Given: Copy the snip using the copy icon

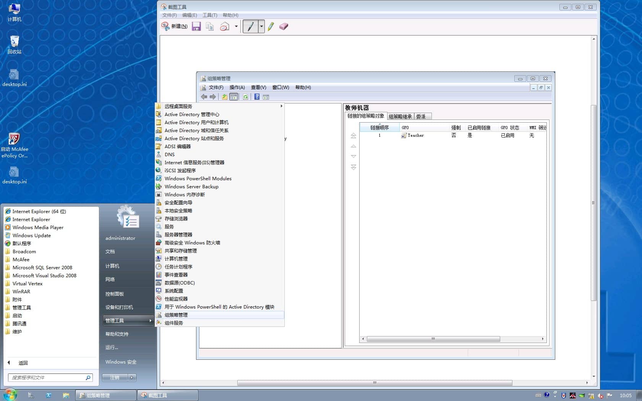Looking at the screenshot, I should point(210,26).
